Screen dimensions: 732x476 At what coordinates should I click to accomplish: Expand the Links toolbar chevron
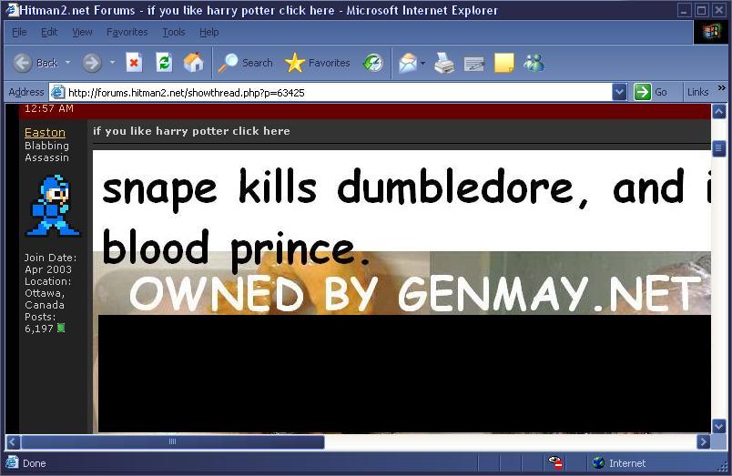coord(722,87)
